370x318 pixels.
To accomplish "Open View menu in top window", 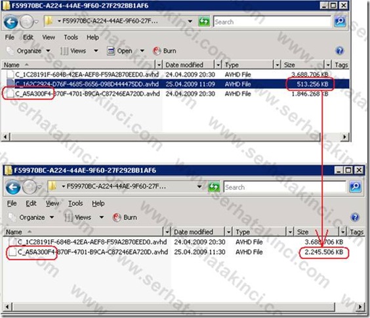I will coord(49,37).
